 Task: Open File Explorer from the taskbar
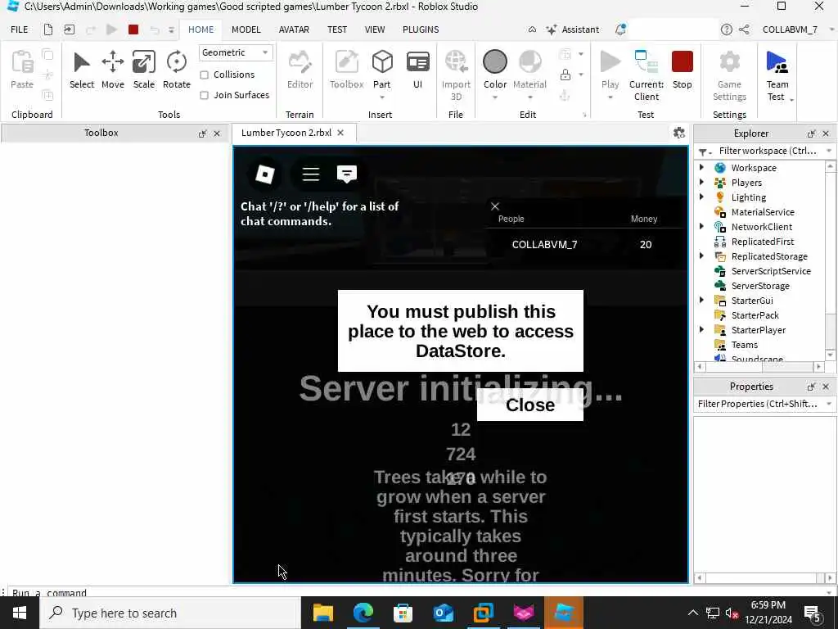click(x=322, y=613)
